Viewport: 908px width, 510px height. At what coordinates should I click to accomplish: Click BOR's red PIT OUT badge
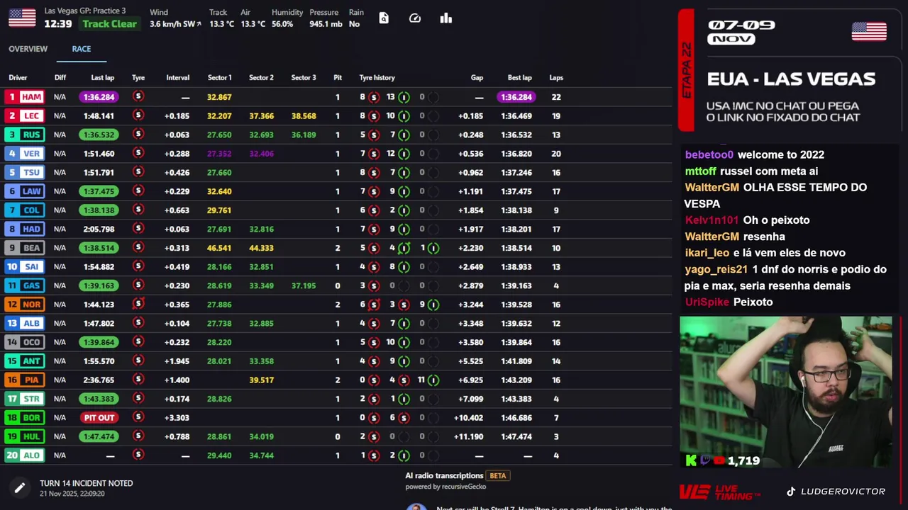click(99, 417)
